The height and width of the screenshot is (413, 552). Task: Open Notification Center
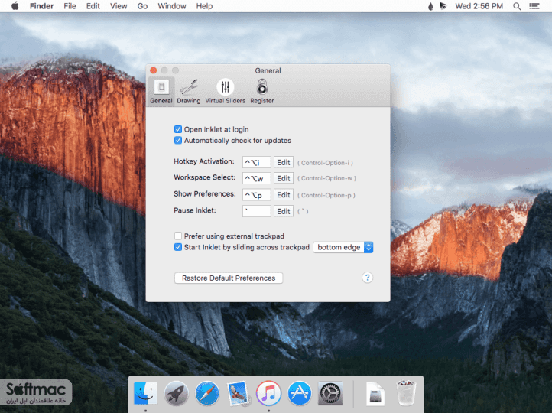pyautogui.click(x=534, y=6)
